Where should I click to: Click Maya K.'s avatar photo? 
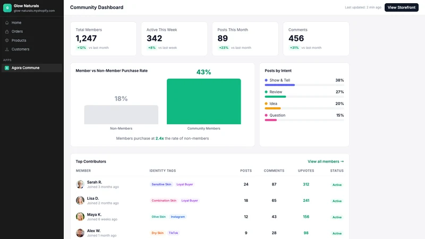point(80,217)
